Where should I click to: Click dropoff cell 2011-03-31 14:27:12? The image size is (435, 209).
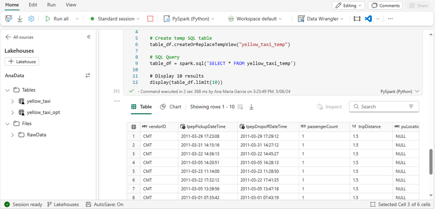268,145
